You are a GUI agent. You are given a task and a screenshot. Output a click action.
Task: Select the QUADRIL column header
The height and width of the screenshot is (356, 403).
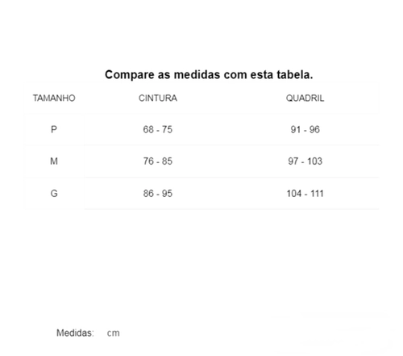pyautogui.click(x=305, y=98)
